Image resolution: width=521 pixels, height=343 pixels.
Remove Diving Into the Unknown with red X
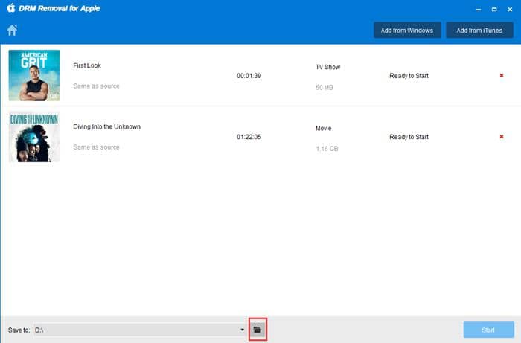click(502, 137)
